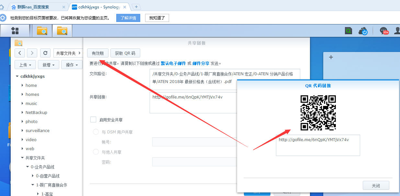Go back in File Station
The image size is (400, 196).
point(20,53)
